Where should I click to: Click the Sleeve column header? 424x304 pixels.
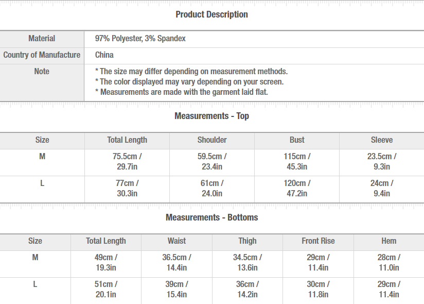[382, 140]
